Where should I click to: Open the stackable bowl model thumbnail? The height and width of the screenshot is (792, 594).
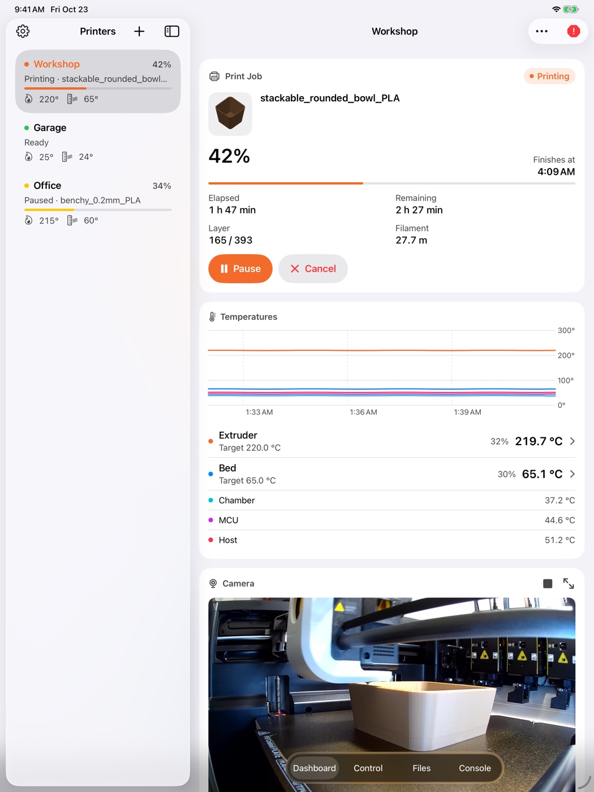click(230, 114)
